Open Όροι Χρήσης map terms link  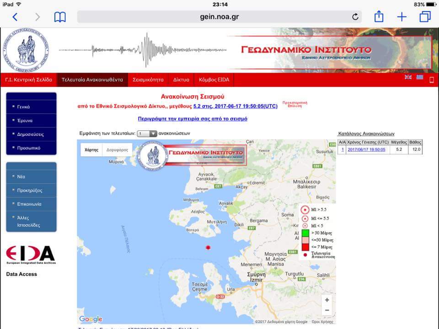tap(322, 322)
